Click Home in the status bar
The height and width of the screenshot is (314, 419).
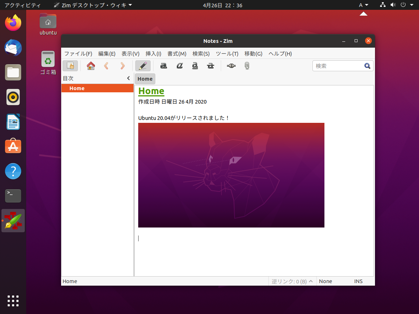click(70, 281)
